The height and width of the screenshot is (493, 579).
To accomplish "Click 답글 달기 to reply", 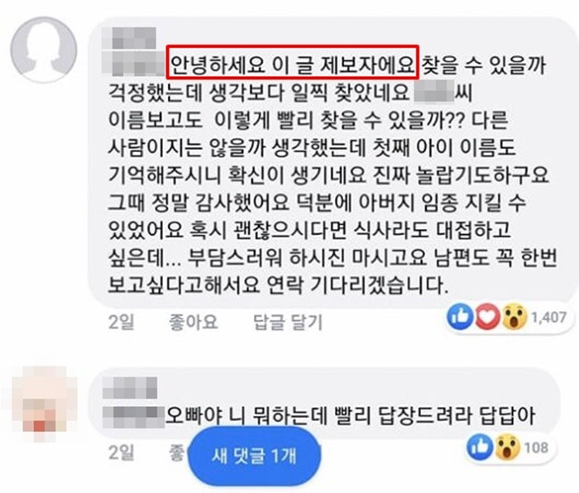I will click(288, 322).
